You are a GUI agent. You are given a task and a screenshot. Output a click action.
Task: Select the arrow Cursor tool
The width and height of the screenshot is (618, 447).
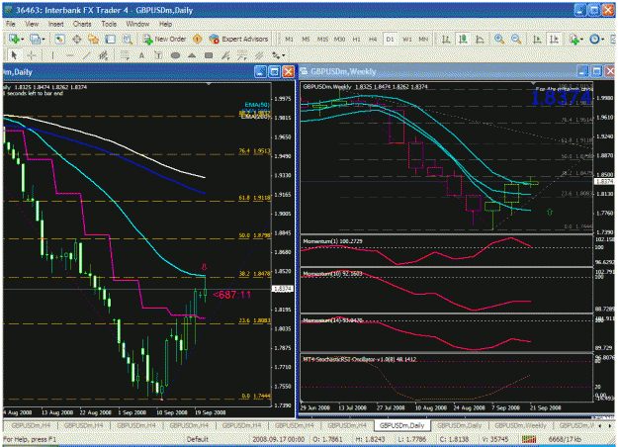14,55
